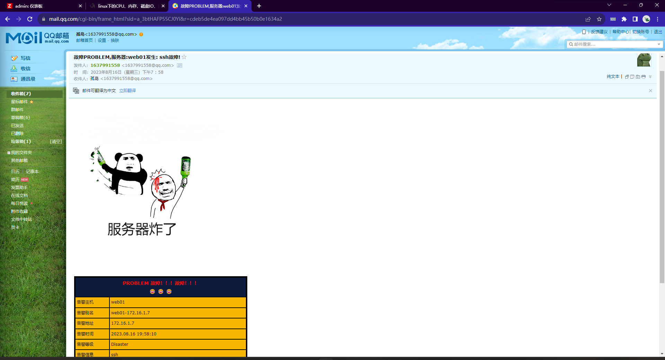The height and width of the screenshot is (360, 665).
Task: Open email in new window icon
Action: click(627, 77)
